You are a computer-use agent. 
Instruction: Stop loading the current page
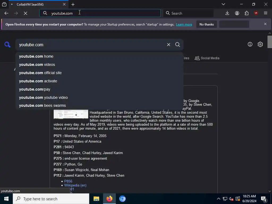click(x=25, y=13)
